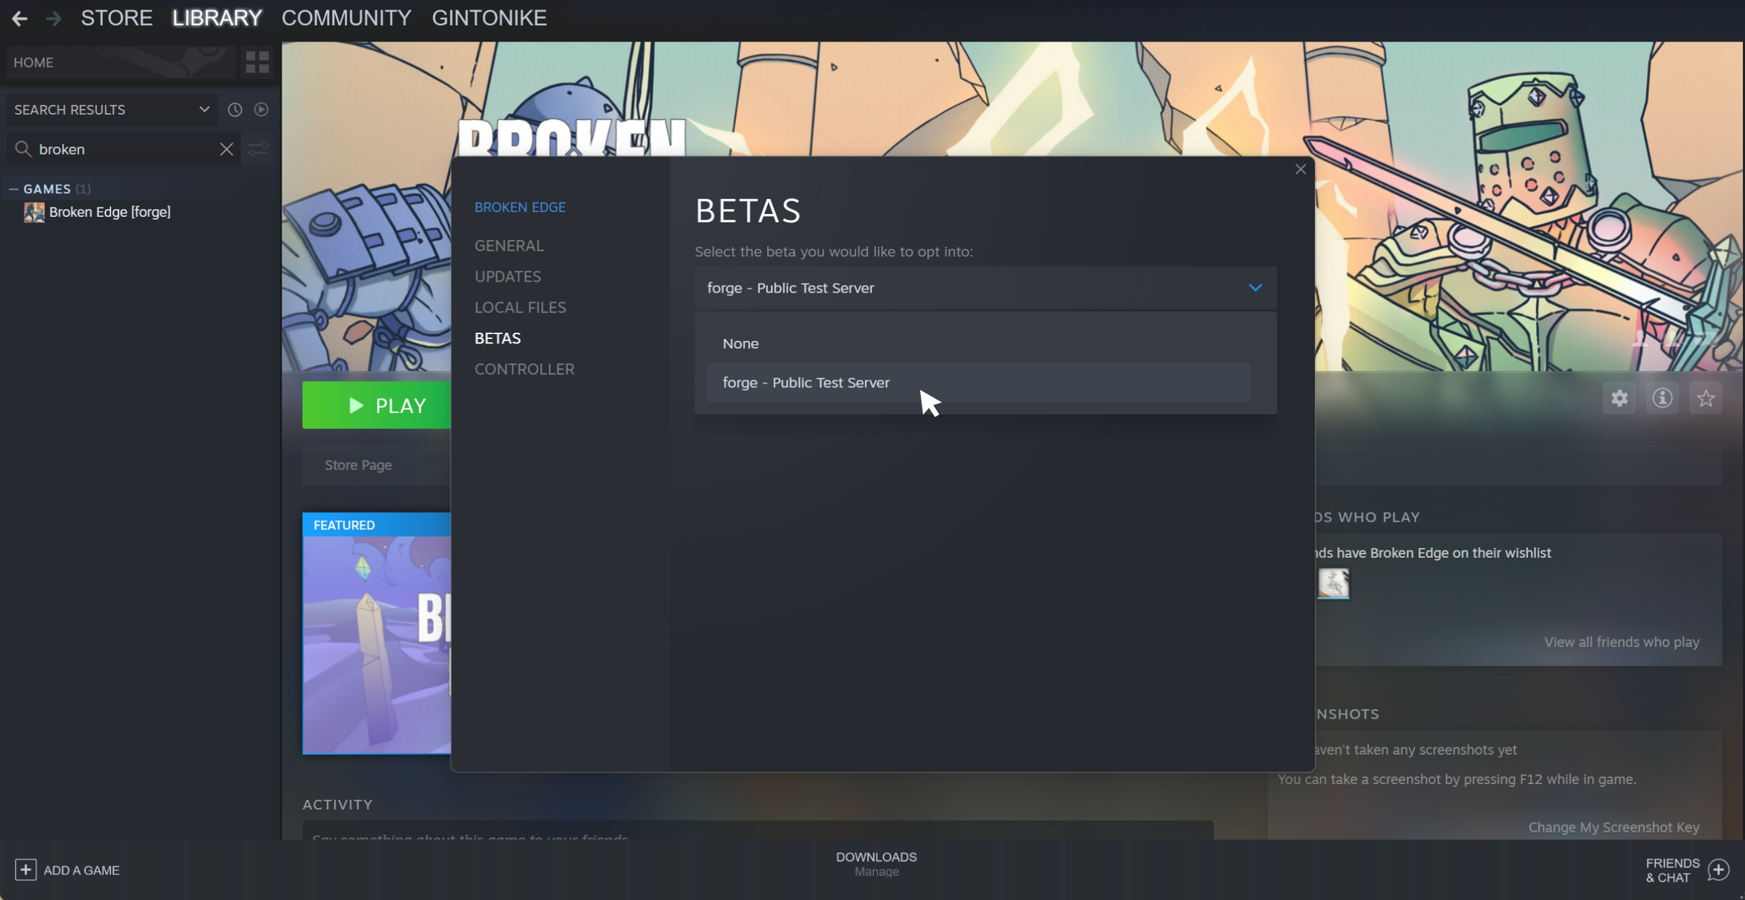Sort by recent activity clock icon
This screenshot has width=1745, height=900.
(234, 110)
